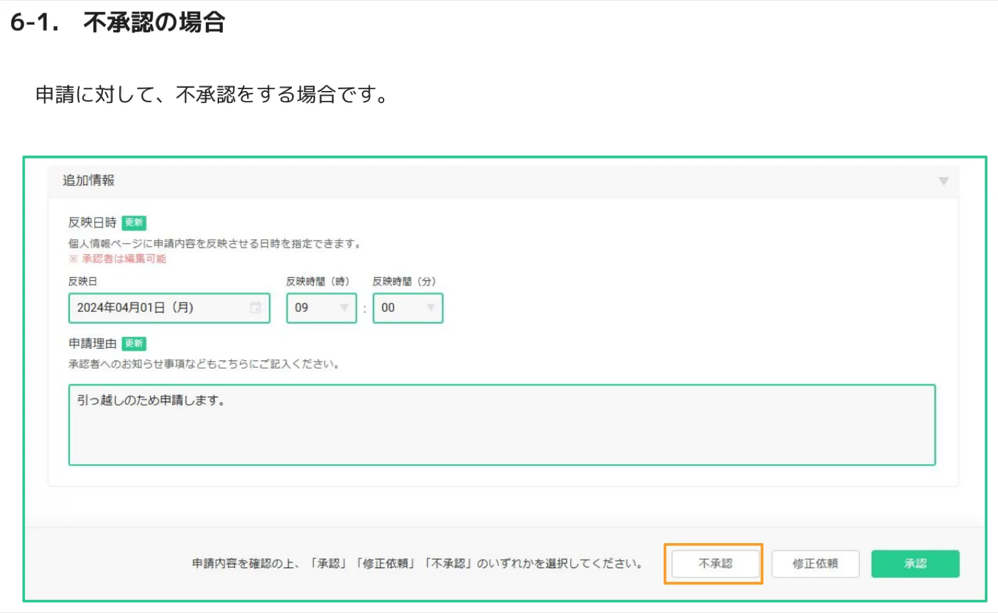
Task: Click the 反映日時 label
Action: [x=92, y=223]
